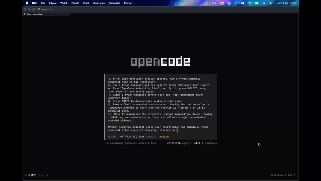
Task: Click the OpenAI provider label
Action: pyautogui.click(x=150, y=137)
